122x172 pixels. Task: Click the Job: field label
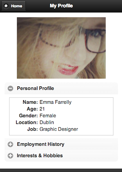33,129
